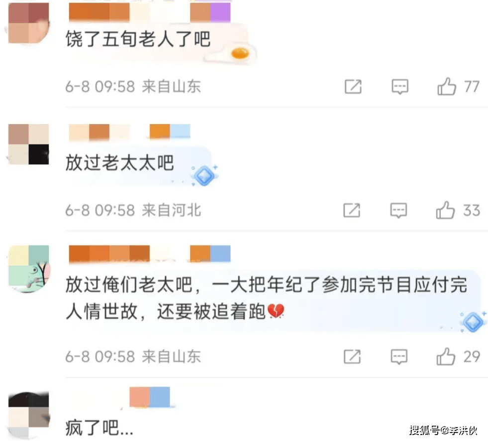Like the comment with 33 likes
The width and height of the screenshot is (488, 441).
(x=445, y=210)
